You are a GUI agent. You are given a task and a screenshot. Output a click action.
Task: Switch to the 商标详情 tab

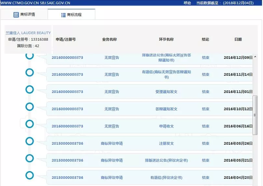tap(24, 15)
